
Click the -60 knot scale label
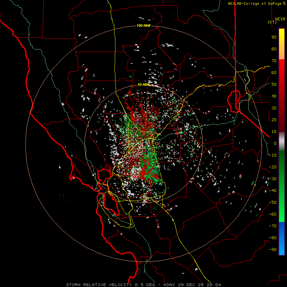coord(273,214)
